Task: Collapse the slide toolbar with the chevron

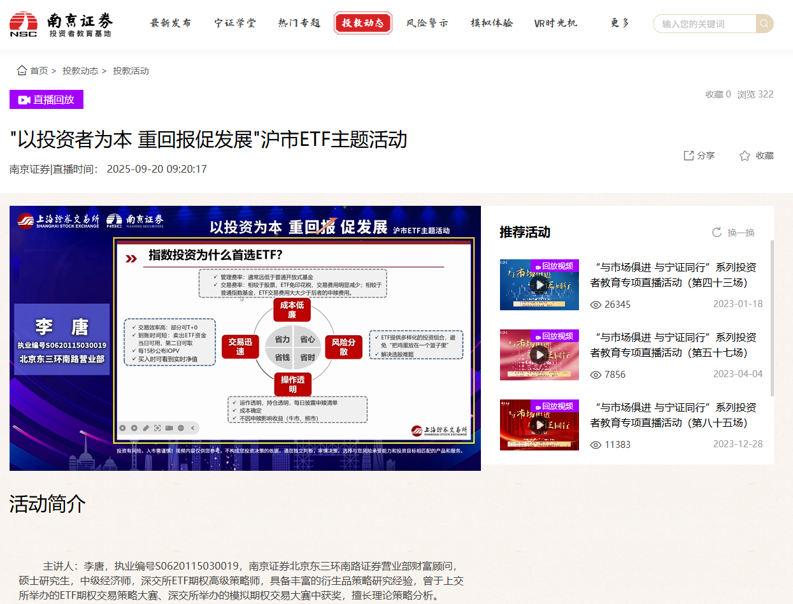Action: point(193,428)
